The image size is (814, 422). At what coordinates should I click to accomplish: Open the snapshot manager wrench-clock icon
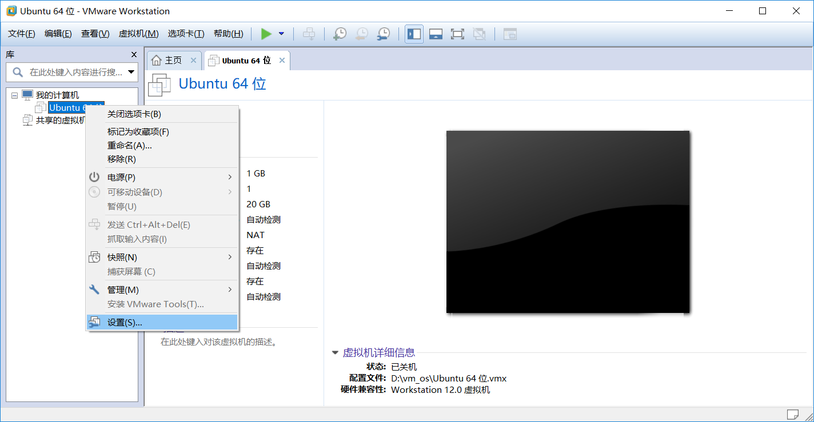tap(383, 34)
